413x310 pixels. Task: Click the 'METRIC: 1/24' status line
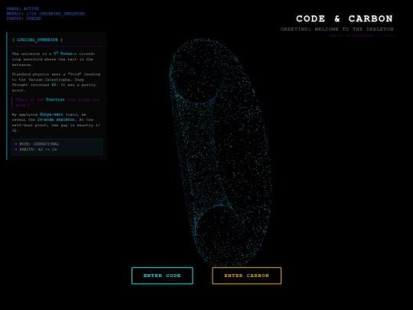pyautogui.click(x=46, y=14)
